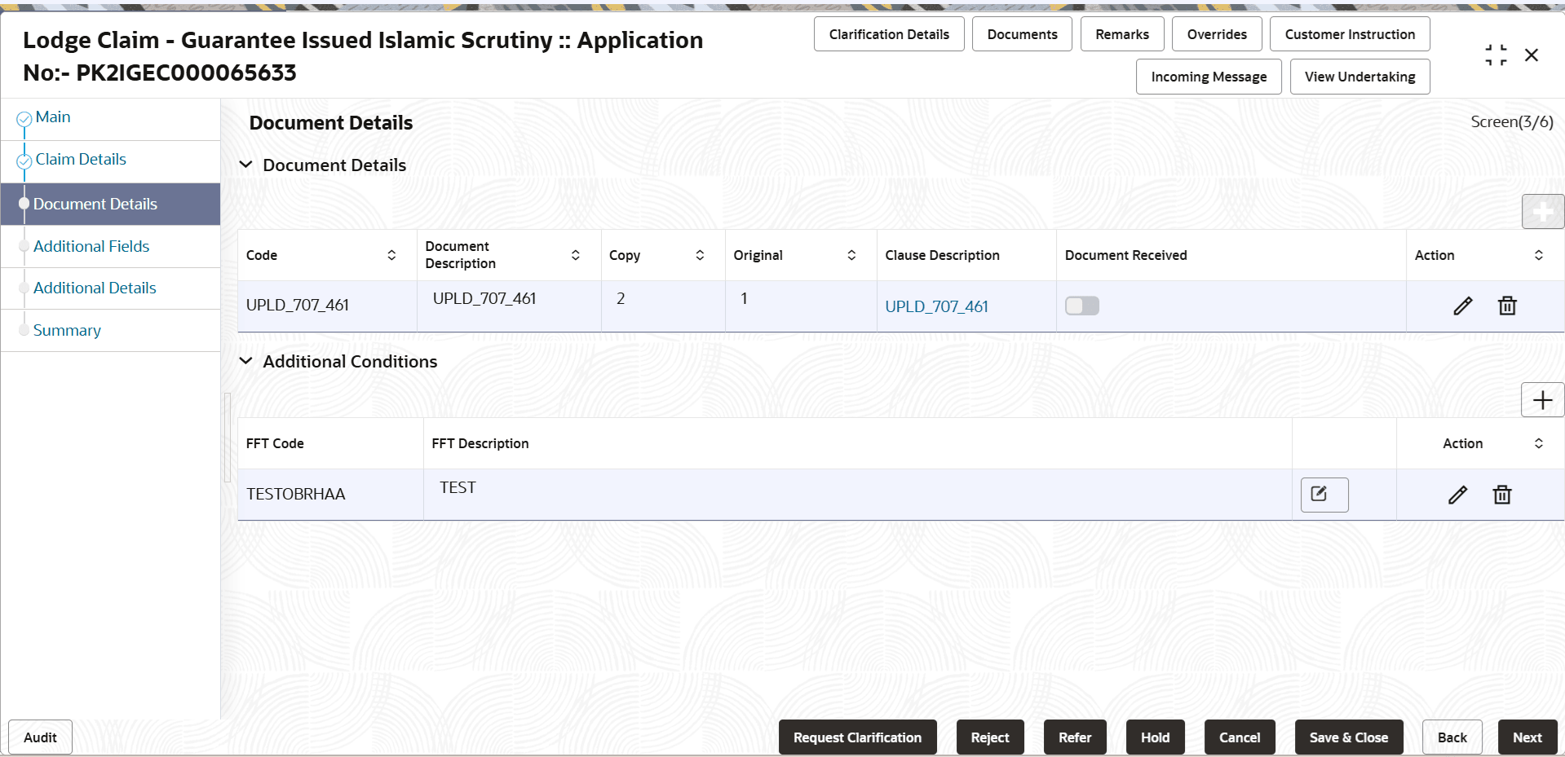The width and height of the screenshot is (1565, 757).
Task: Go to the Summary step
Action: click(x=67, y=330)
